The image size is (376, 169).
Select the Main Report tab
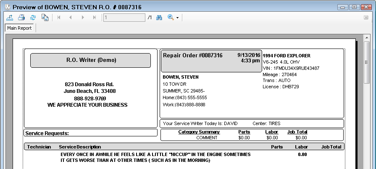click(20, 28)
